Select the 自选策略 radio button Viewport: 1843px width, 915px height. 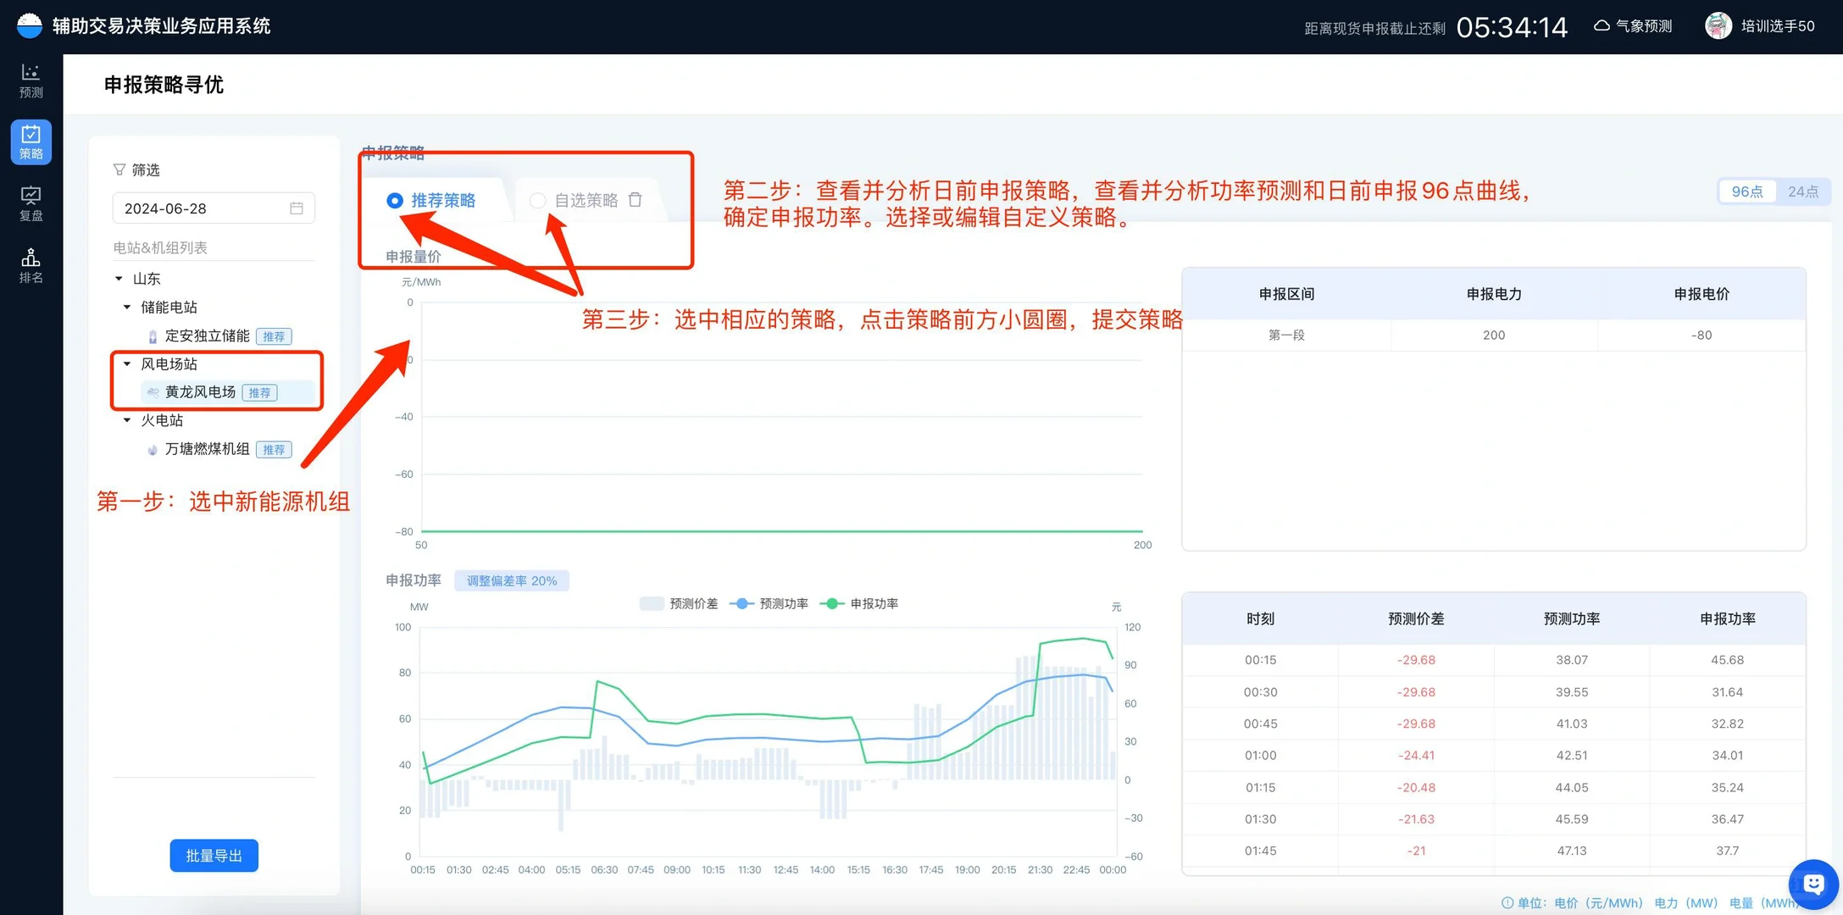[x=537, y=201]
